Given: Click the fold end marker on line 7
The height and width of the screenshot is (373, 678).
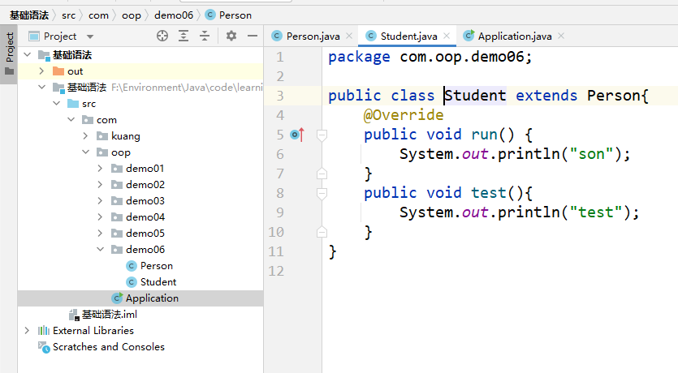Looking at the screenshot, I should tap(322, 174).
